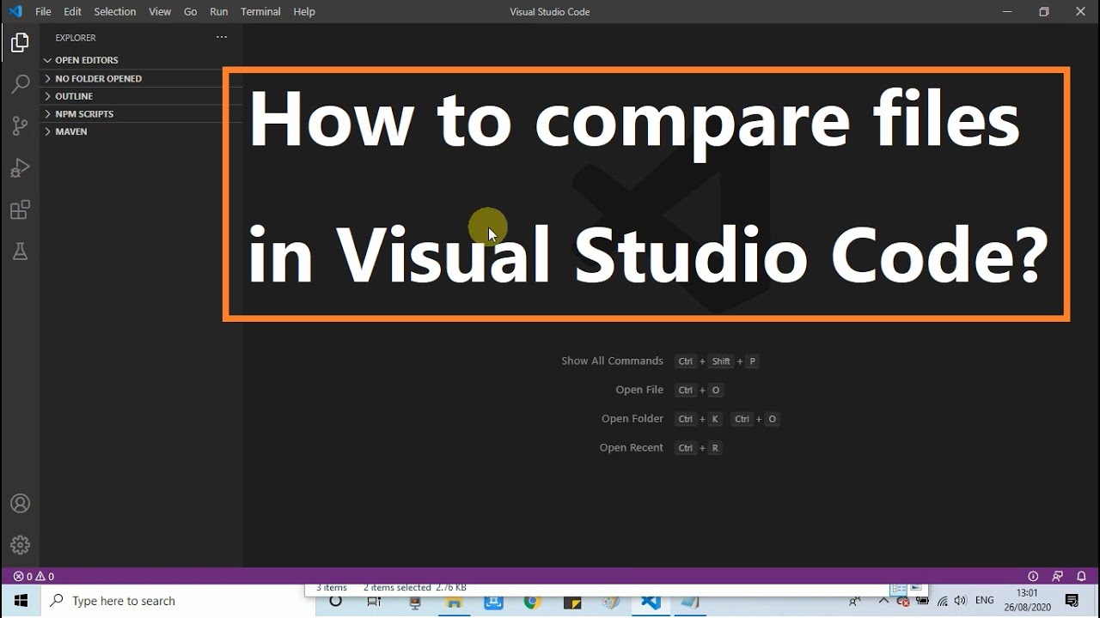Open the View menu

point(160,11)
